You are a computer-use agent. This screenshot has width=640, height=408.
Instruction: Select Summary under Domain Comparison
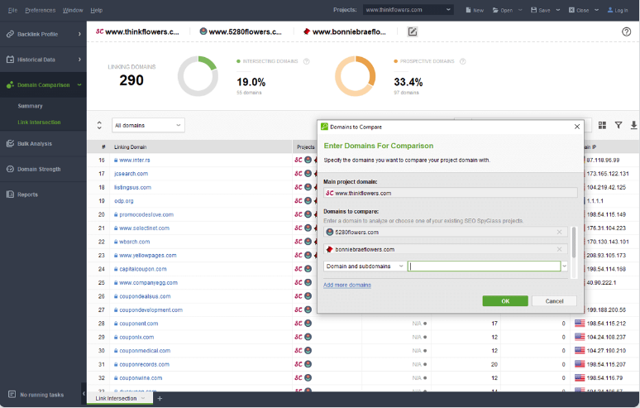31,106
